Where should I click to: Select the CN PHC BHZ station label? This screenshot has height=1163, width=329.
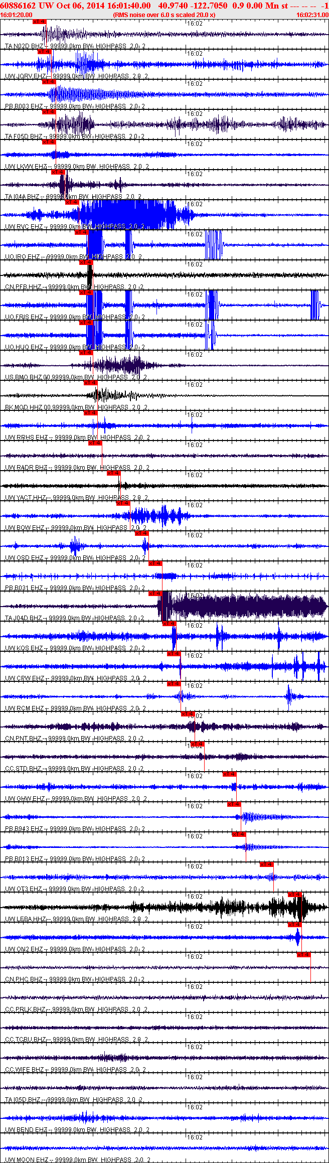click(x=75, y=979)
